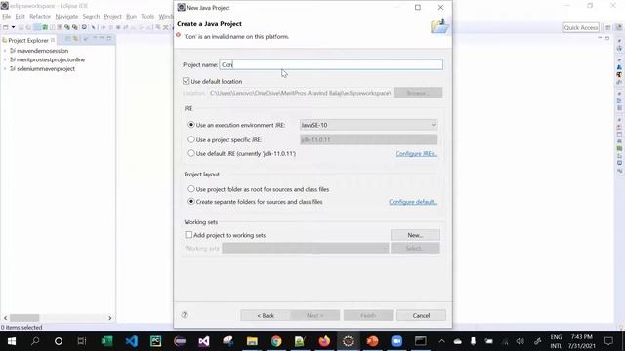
Task: Select Use project folder as root radio
Action: (x=191, y=189)
